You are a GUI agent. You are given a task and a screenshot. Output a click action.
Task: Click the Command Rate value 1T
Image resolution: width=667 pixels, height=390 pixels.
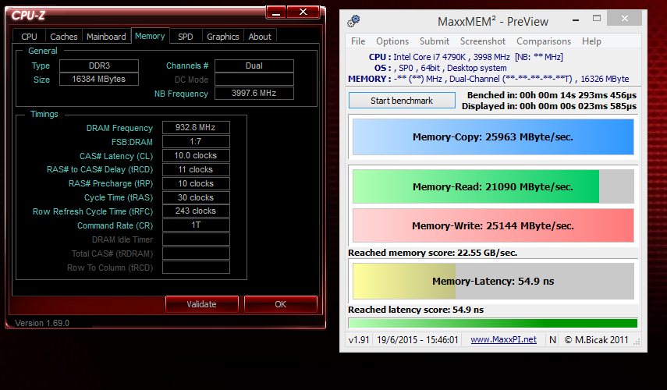pyautogui.click(x=196, y=225)
